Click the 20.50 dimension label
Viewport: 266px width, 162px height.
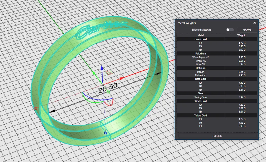(108, 88)
